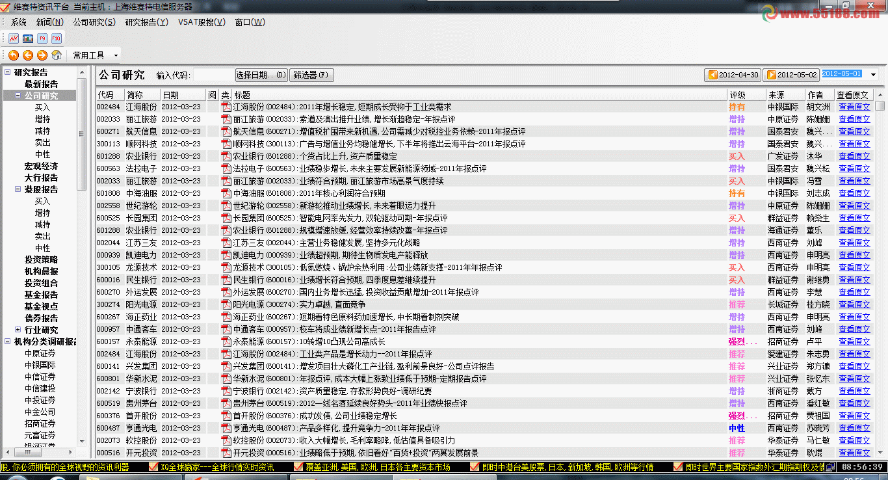Click the orange curved return arrow icon
888x480 pixels.
(14, 55)
